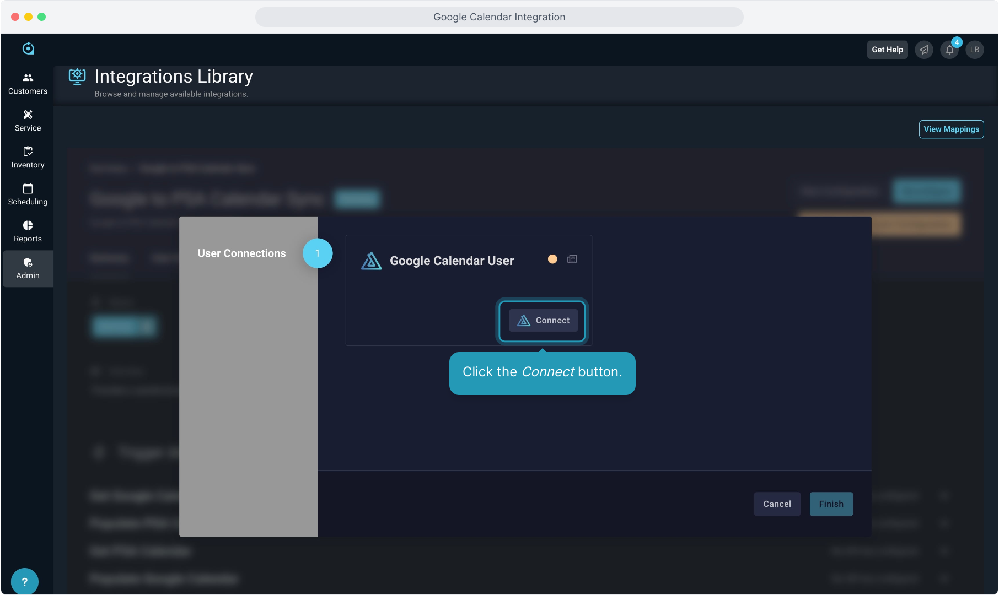This screenshot has width=999, height=595.
Task: Click the connection details list icon
Action: point(572,259)
